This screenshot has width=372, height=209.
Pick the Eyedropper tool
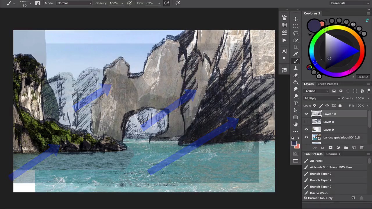296,54
